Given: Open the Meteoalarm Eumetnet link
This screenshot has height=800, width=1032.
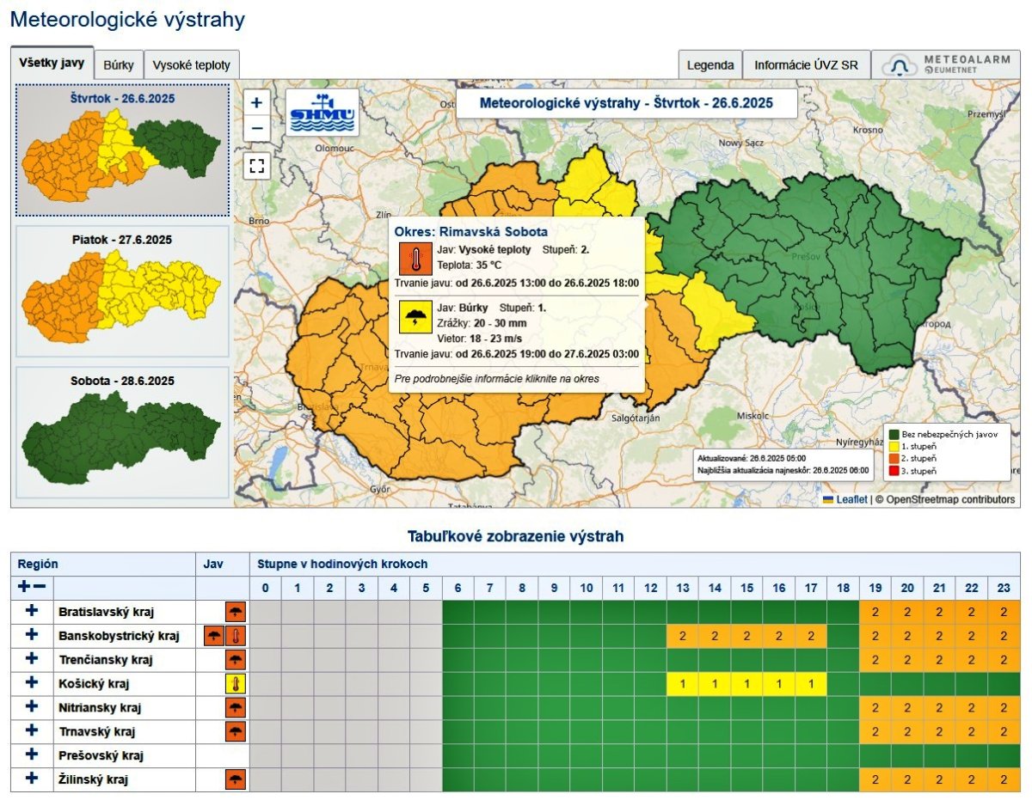Looking at the screenshot, I should point(946,64).
